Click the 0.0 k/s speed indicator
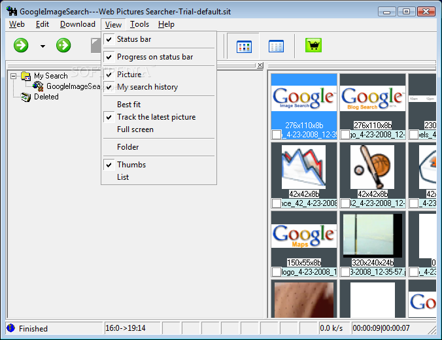The width and height of the screenshot is (442, 340). click(334, 328)
